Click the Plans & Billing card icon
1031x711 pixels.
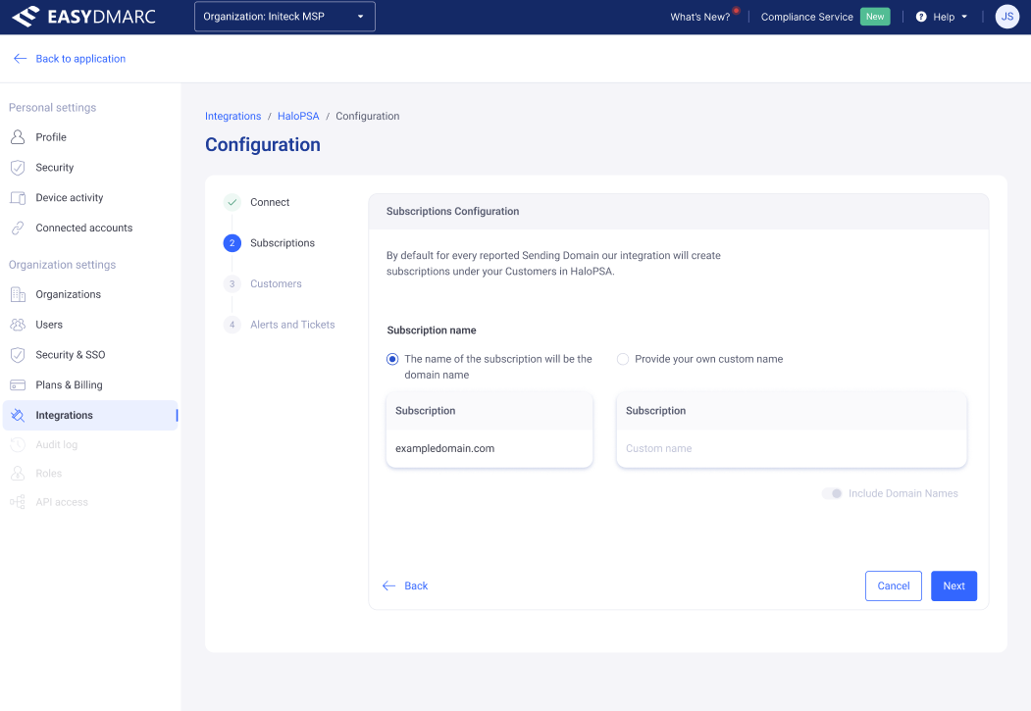[x=18, y=384]
